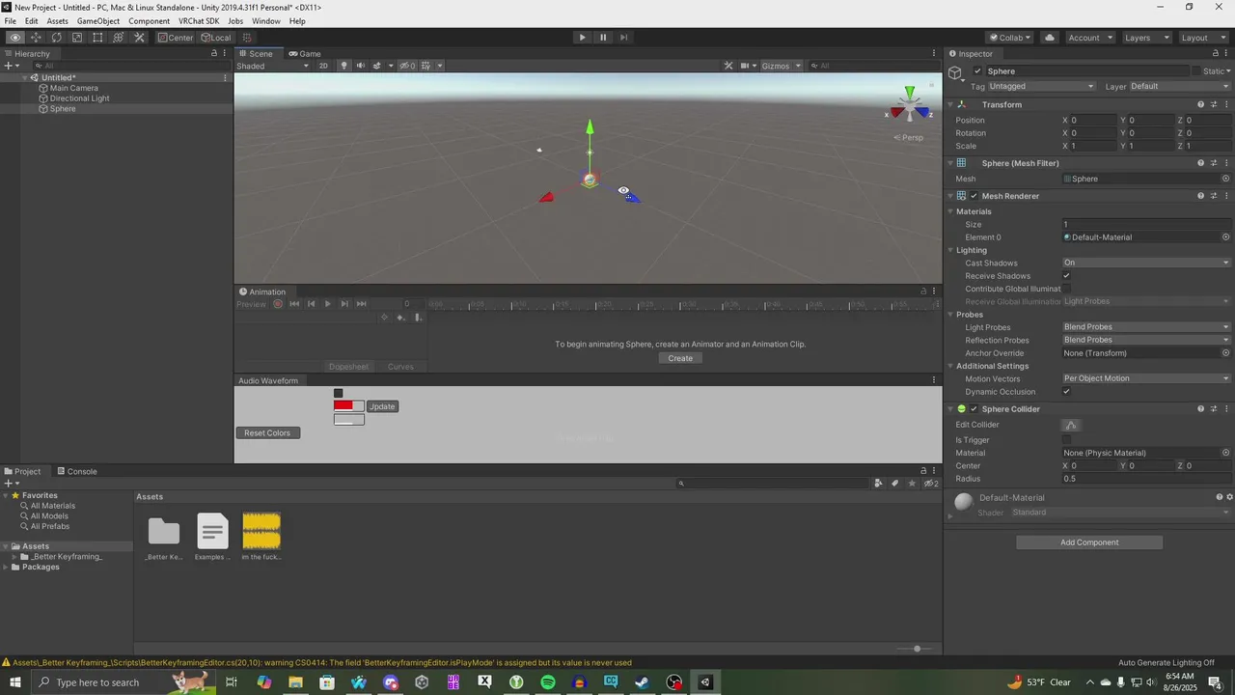Open the Layer dropdown showing Default
This screenshot has height=695, width=1235.
click(x=1180, y=86)
